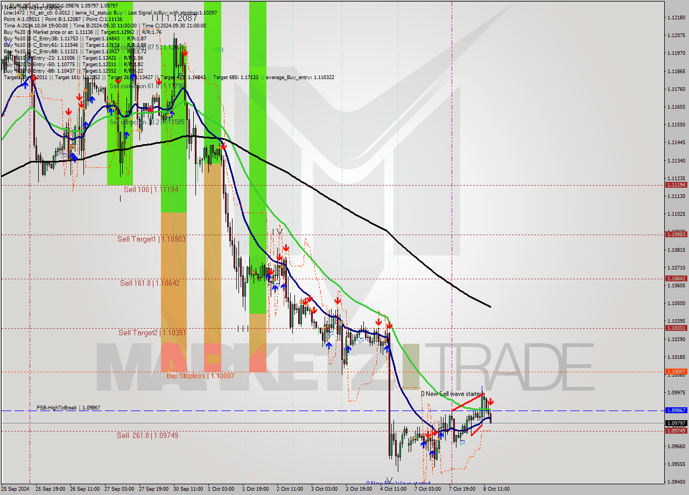Viewport: 689px width, 495px height.
Task: Click the red 1.09749 price tag
Action: [x=676, y=430]
